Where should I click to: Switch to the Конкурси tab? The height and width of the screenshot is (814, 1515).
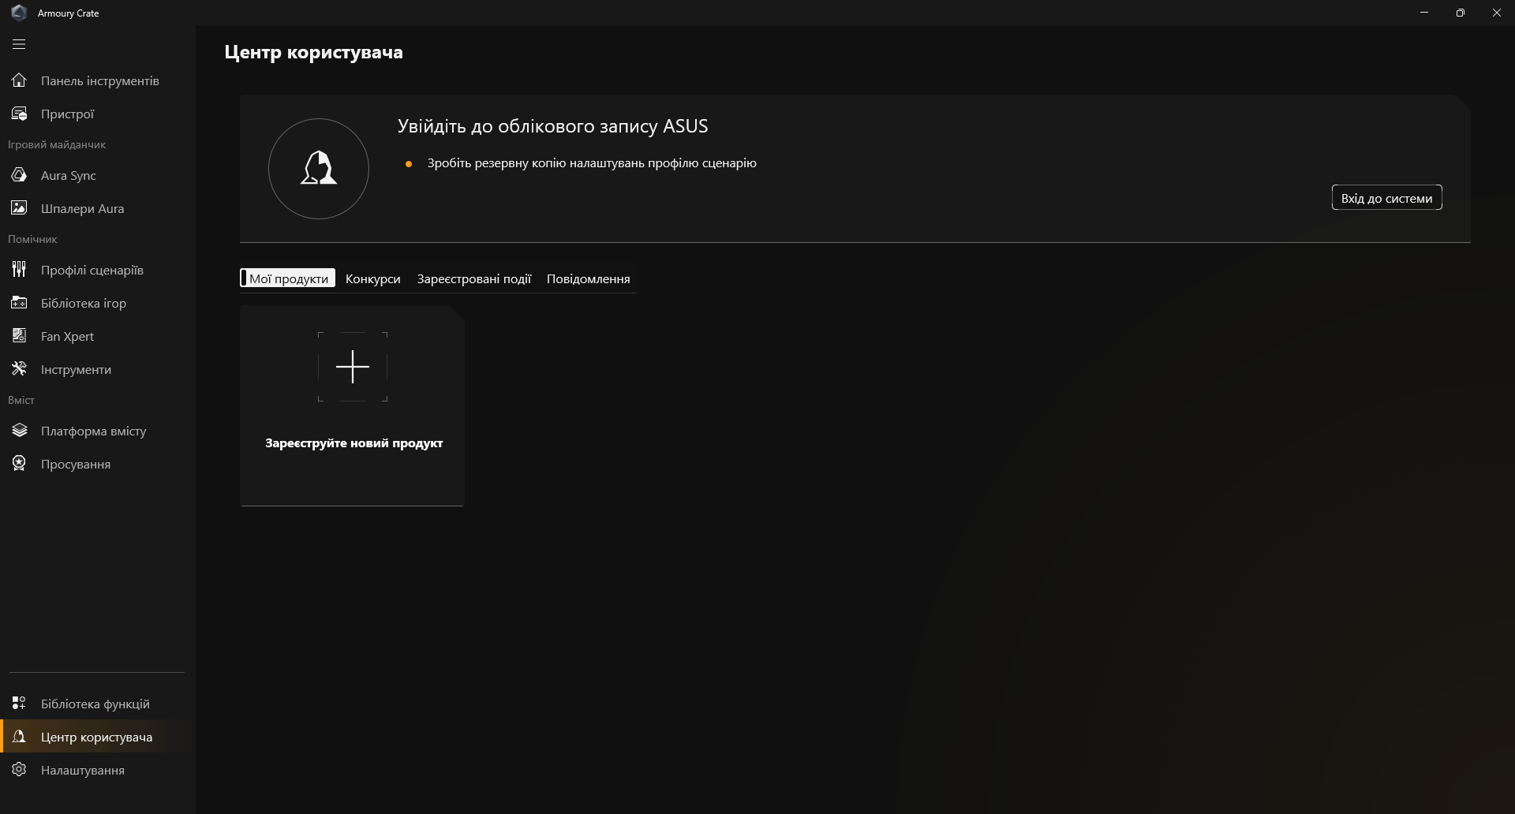tap(372, 278)
